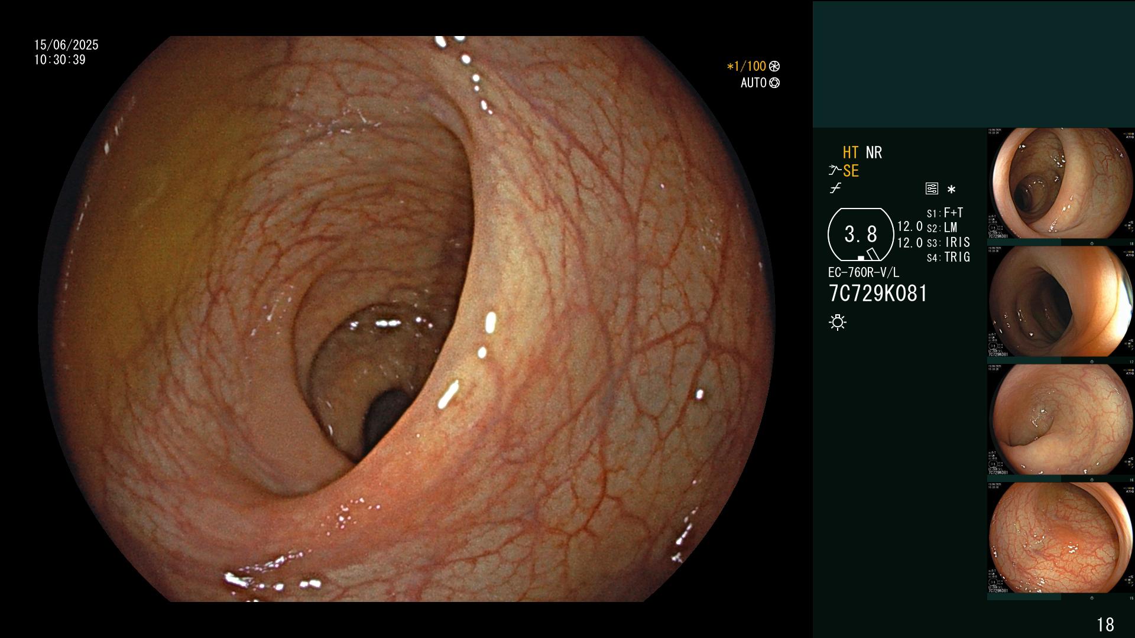Click the image counter 18
The height and width of the screenshot is (638, 1135).
(1105, 624)
